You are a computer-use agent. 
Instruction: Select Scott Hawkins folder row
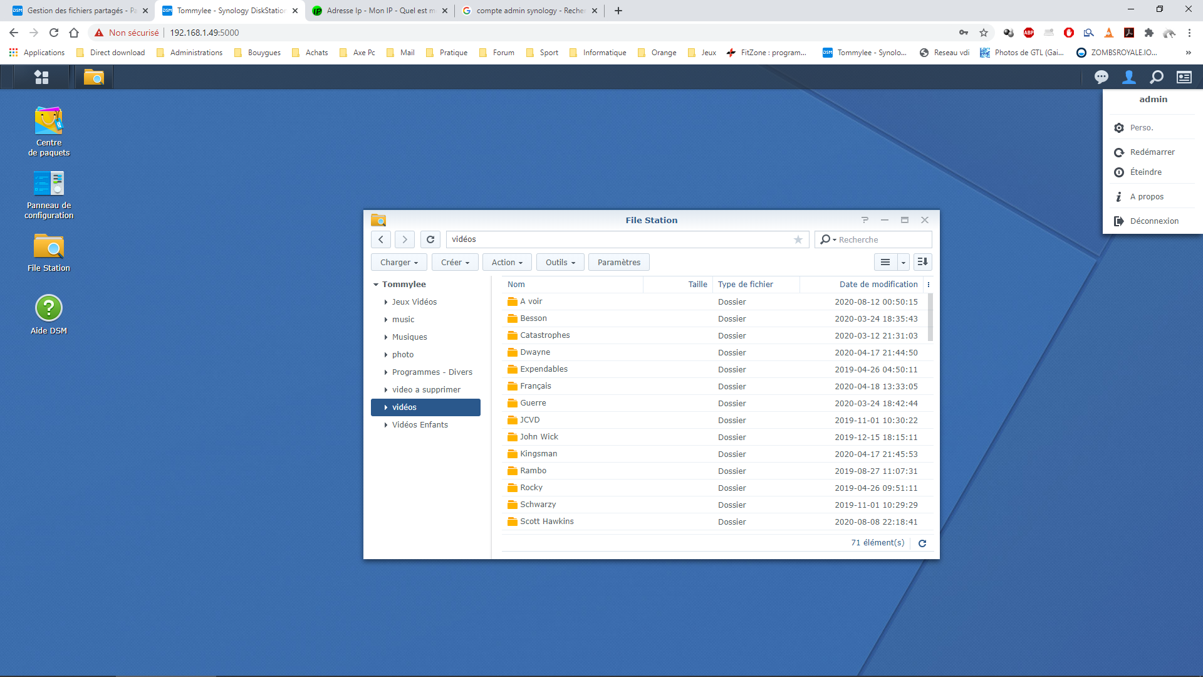coord(714,522)
